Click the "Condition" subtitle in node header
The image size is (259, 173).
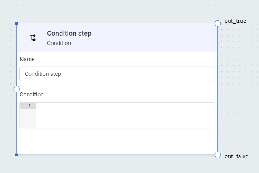(x=59, y=43)
